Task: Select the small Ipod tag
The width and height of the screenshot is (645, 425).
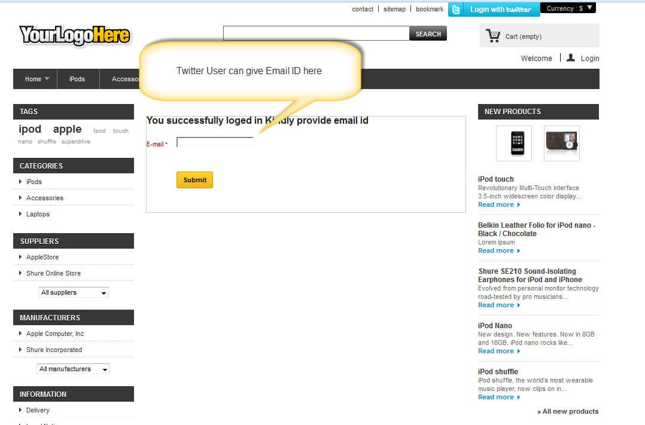Action: click(x=99, y=131)
